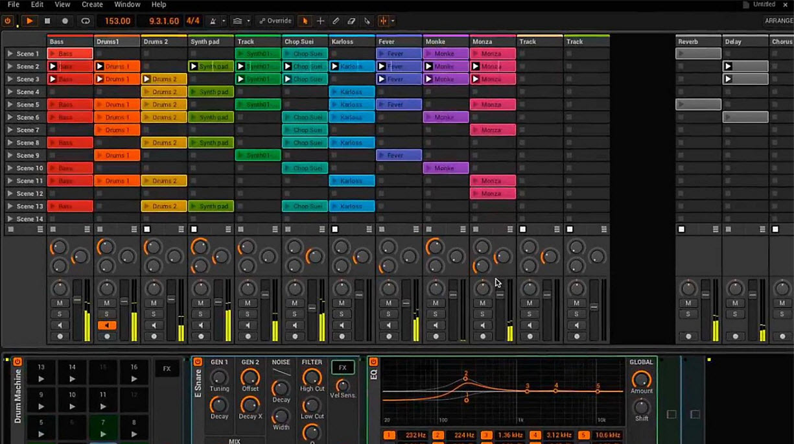The width and height of the screenshot is (794, 444).
Task: Open the View menu
Action: [x=62, y=5]
